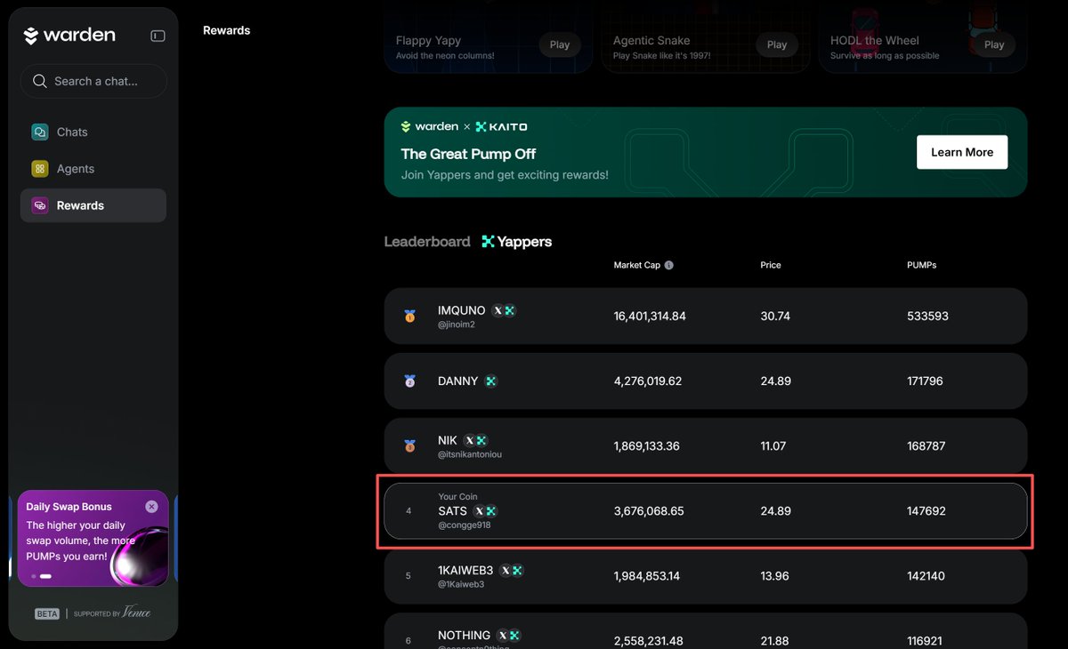
Task: Click the 'Your Coin' label
Action: click(x=457, y=497)
